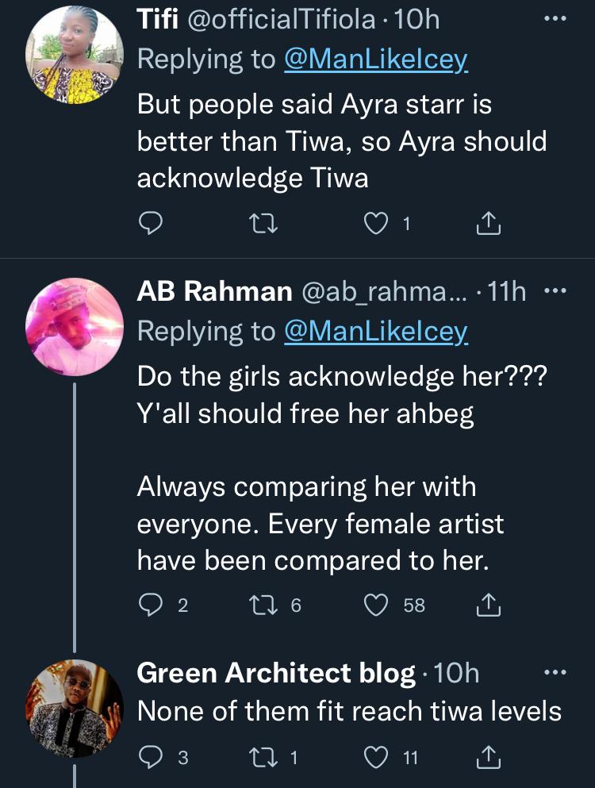Open Green Architect blog's profile name
This screenshot has height=788, width=595.
tap(276, 674)
